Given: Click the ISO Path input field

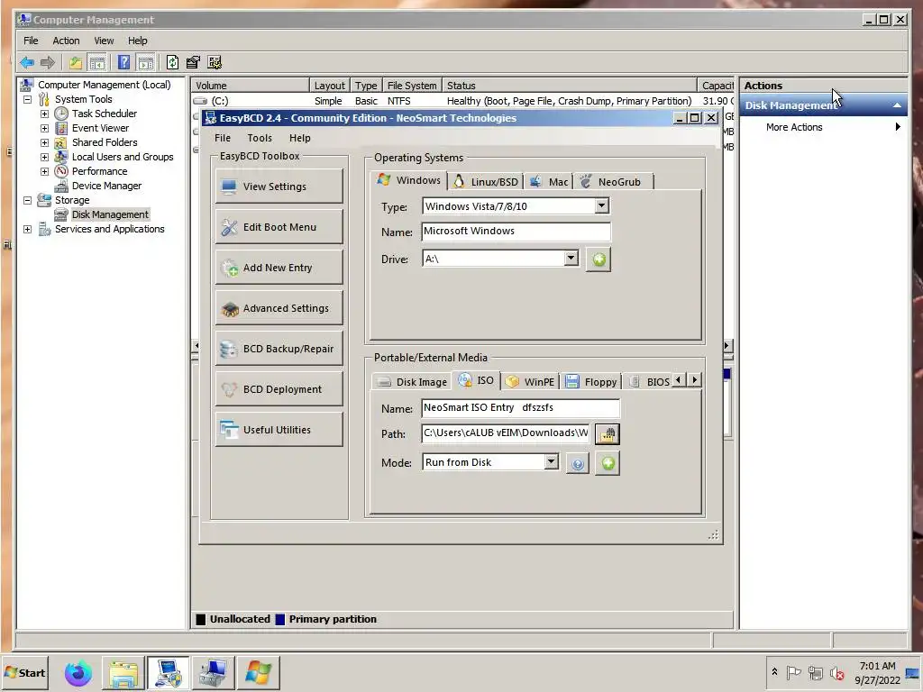Looking at the screenshot, I should point(505,433).
